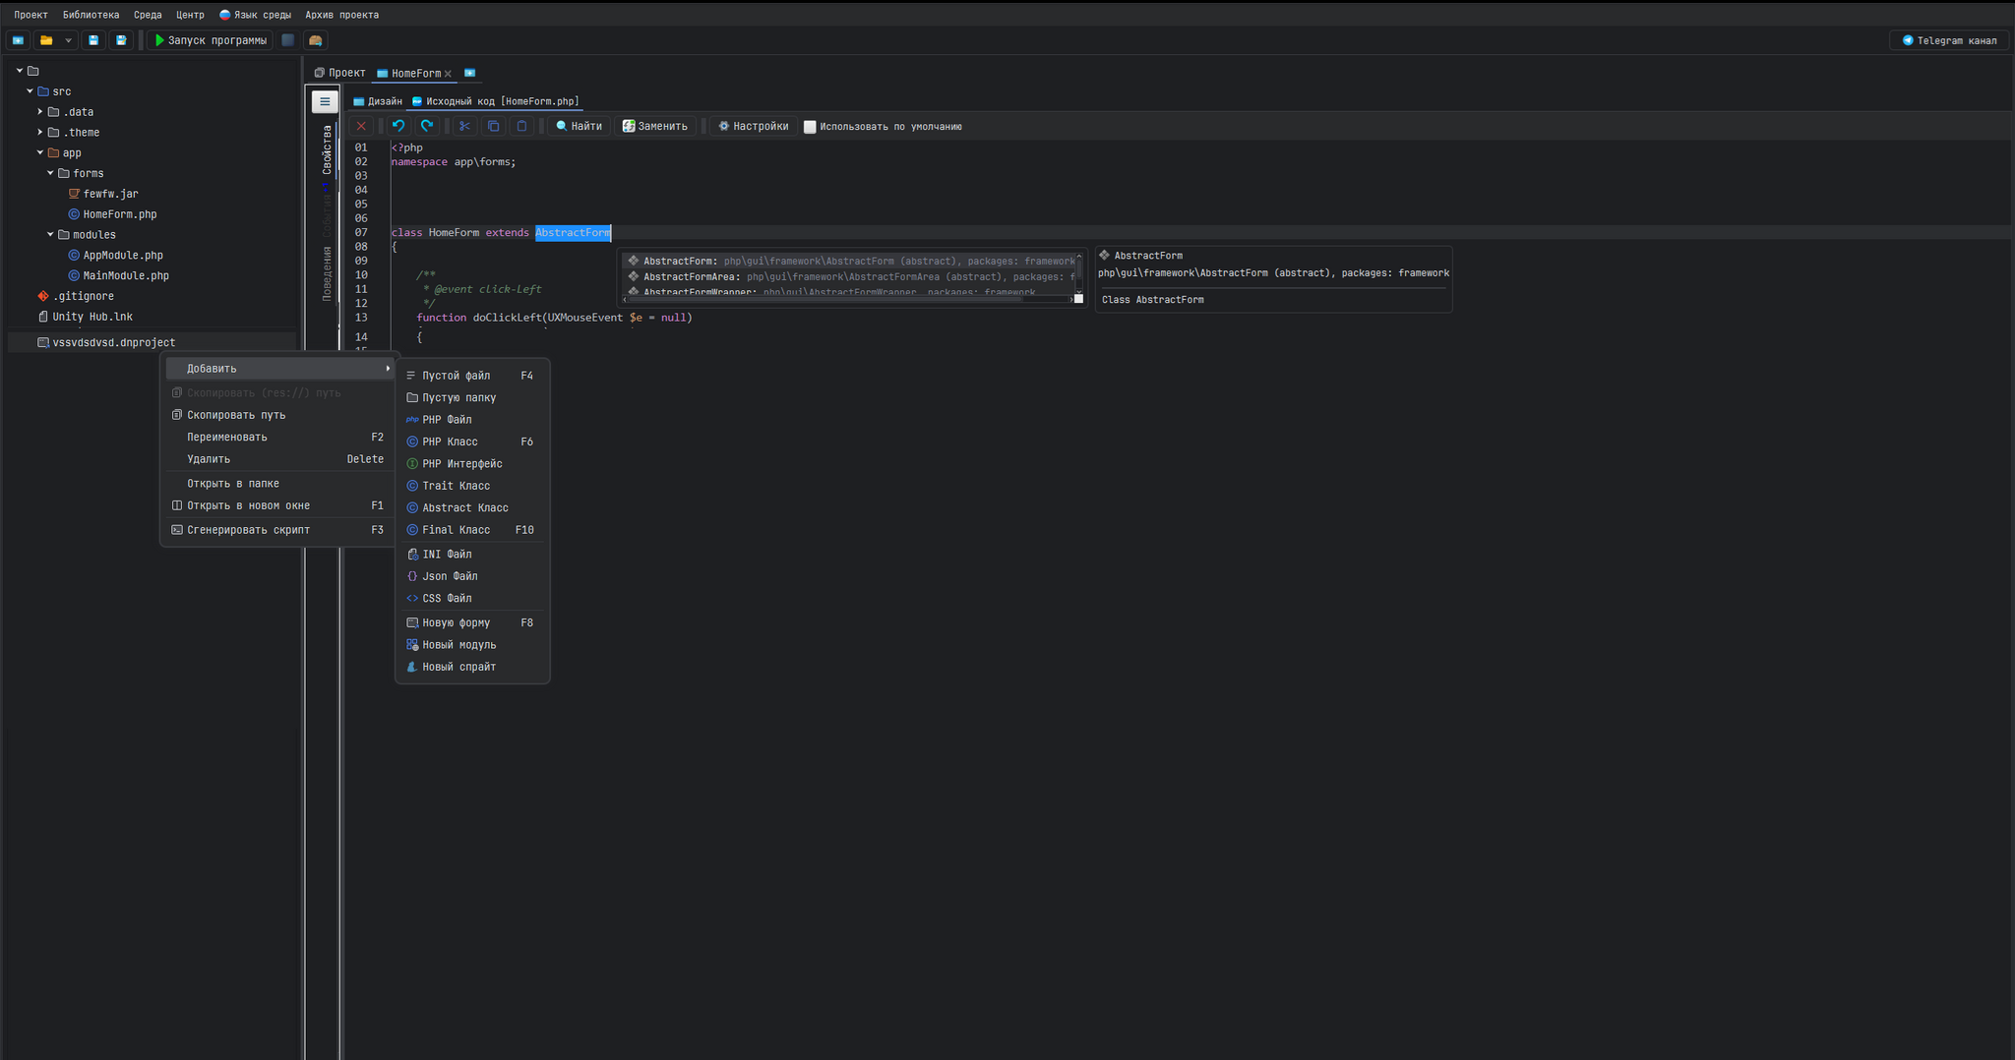The width and height of the screenshot is (2015, 1060).
Task: Collapse the modules folder
Action: (x=50, y=234)
